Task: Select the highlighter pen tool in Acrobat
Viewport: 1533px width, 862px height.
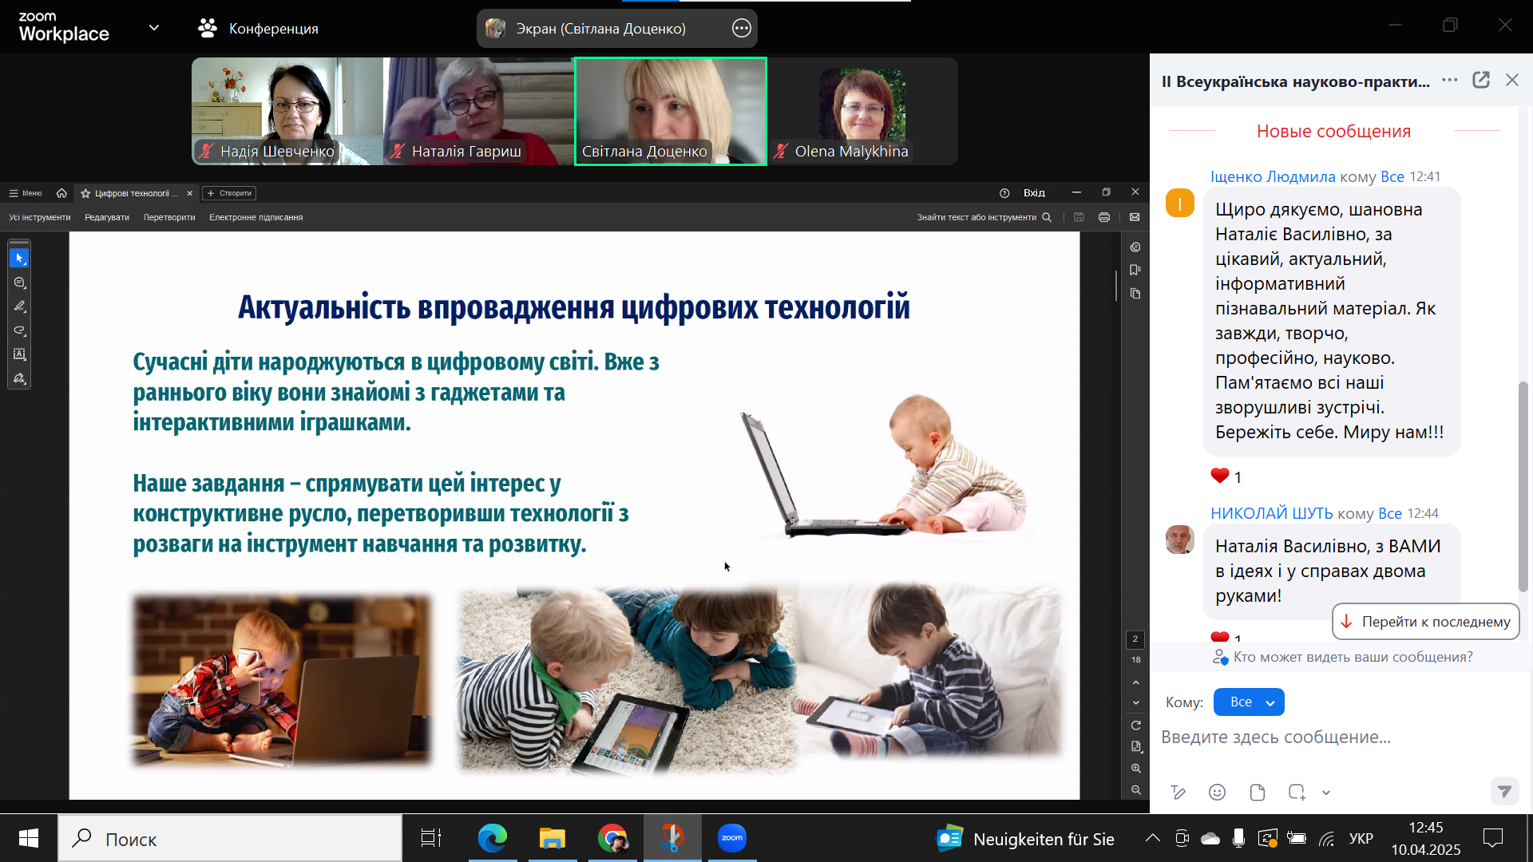Action: 19,306
